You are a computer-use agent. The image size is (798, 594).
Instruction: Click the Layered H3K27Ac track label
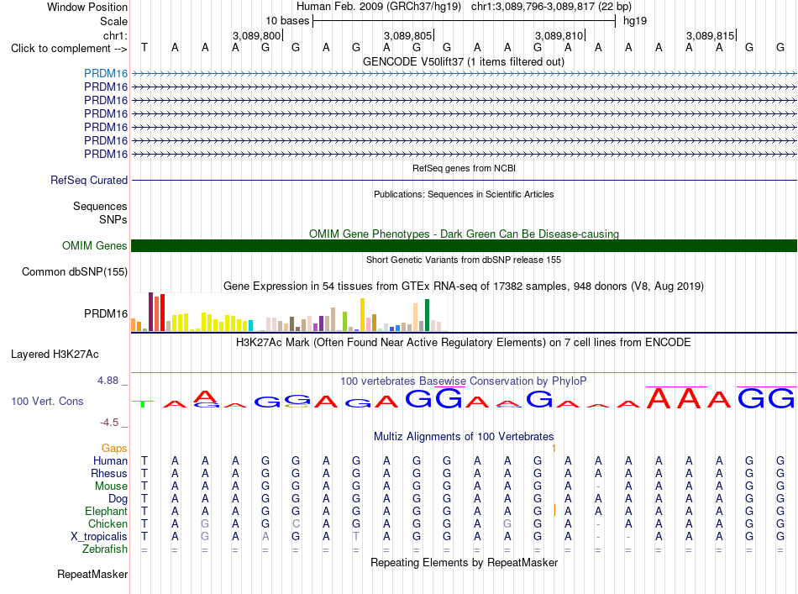click(x=55, y=355)
